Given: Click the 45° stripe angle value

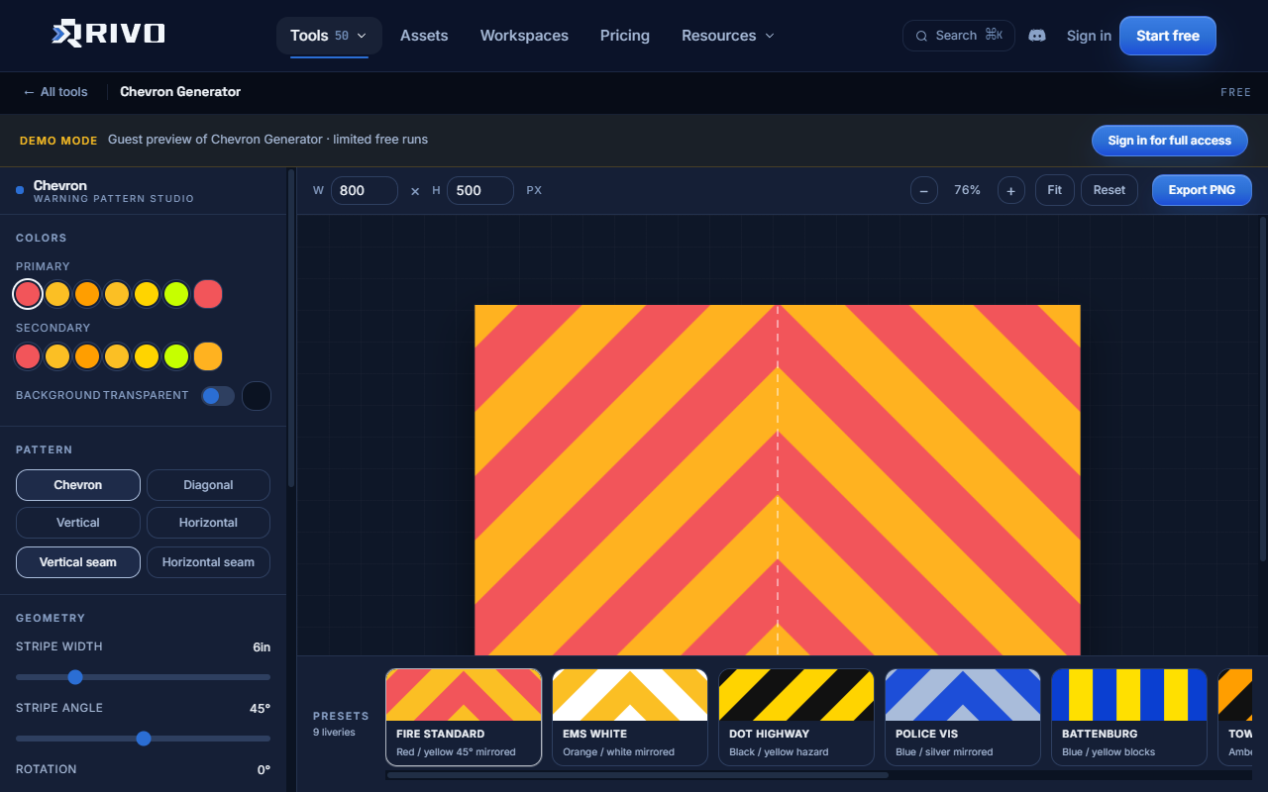Looking at the screenshot, I should tap(260, 709).
